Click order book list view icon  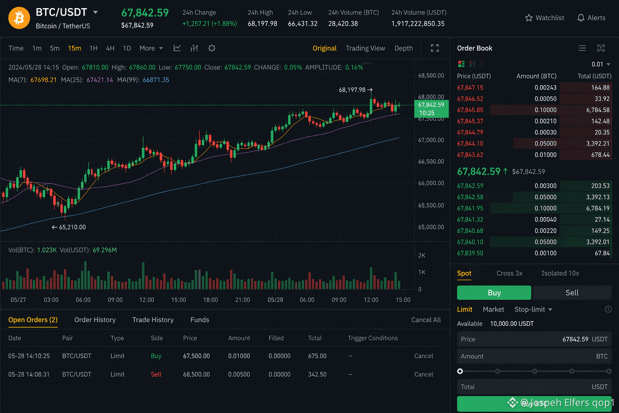tap(582, 48)
